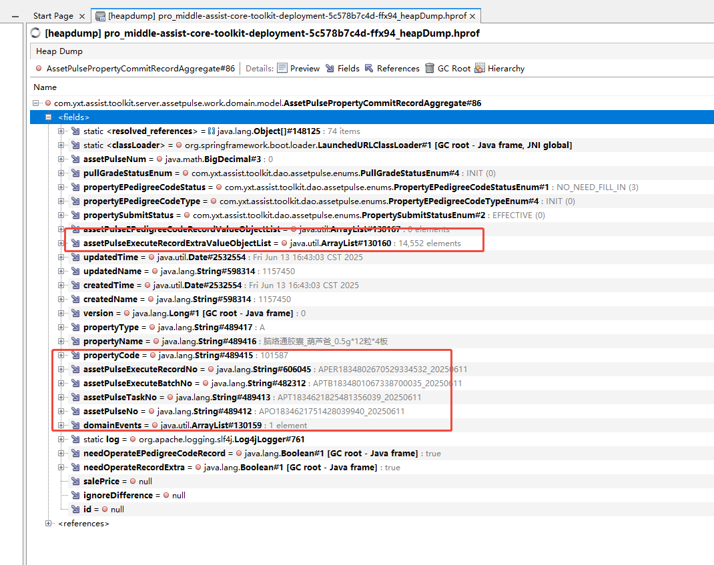The width and height of the screenshot is (714, 565).
Task: Select Log4jLogger#761 value
Action: (x=222, y=440)
